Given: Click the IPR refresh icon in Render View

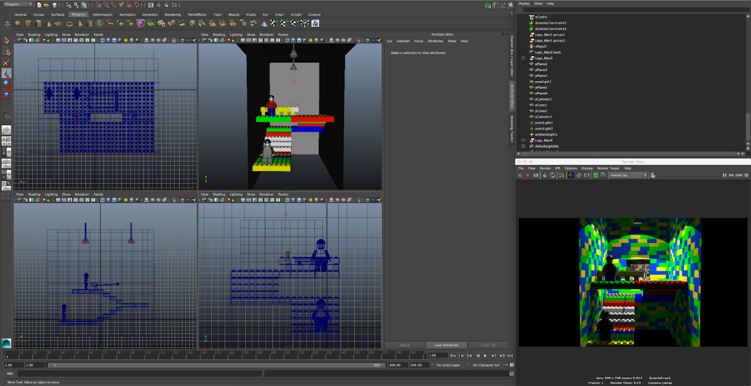Looking at the screenshot, I should tap(553, 175).
